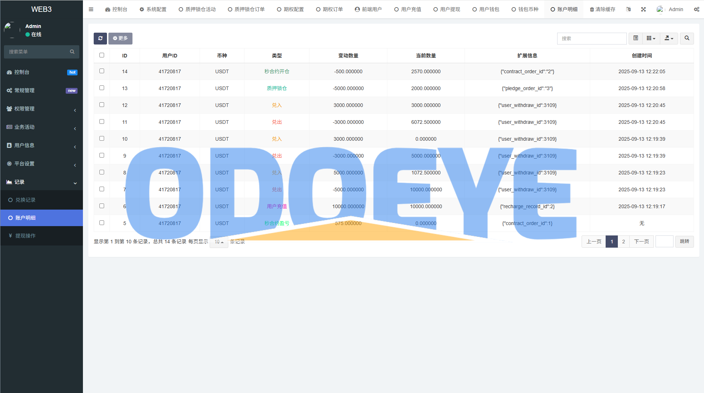Click the language switch icon in header

[x=628, y=9]
